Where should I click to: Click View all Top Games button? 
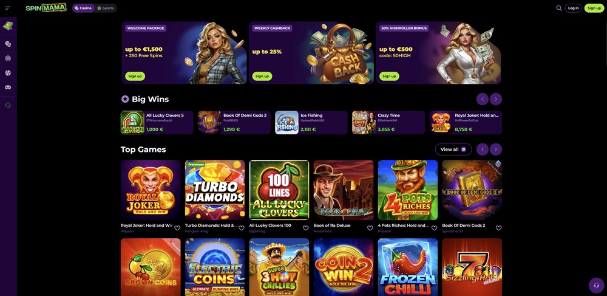click(453, 150)
